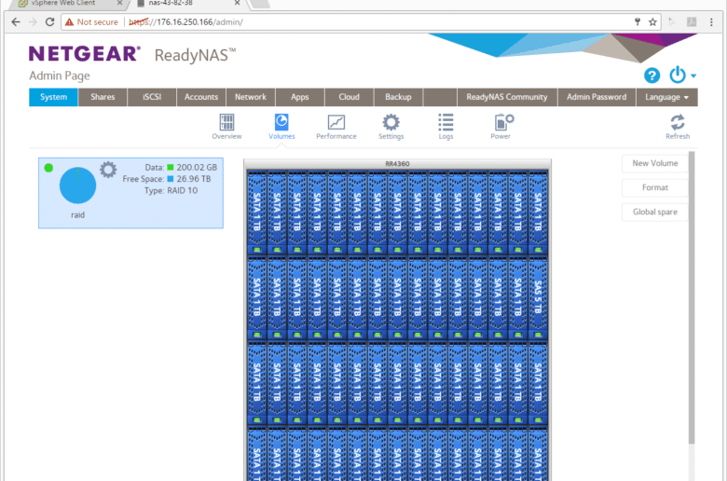Click the green Data legend swatch
The image size is (727, 481).
pos(171,168)
